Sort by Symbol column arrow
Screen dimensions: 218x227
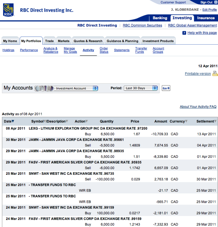(45, 121)
